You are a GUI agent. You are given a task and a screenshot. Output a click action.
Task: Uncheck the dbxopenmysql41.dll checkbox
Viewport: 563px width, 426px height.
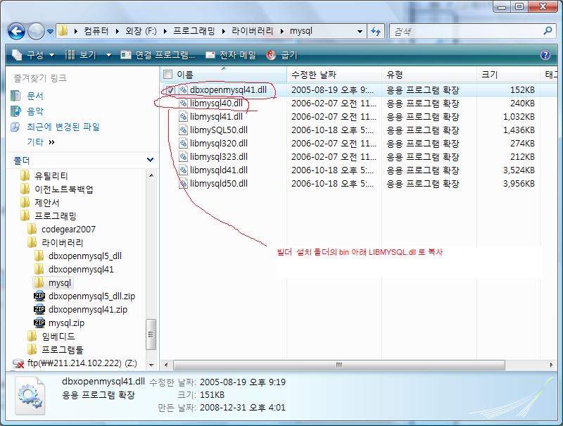click(170, 90)
